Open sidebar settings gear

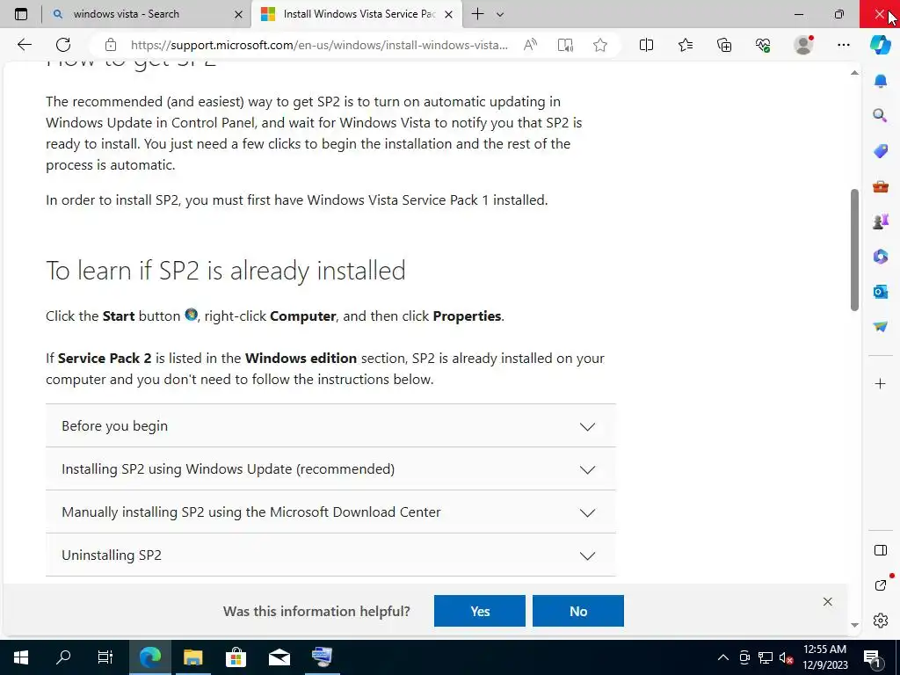(x=881, y=621)
